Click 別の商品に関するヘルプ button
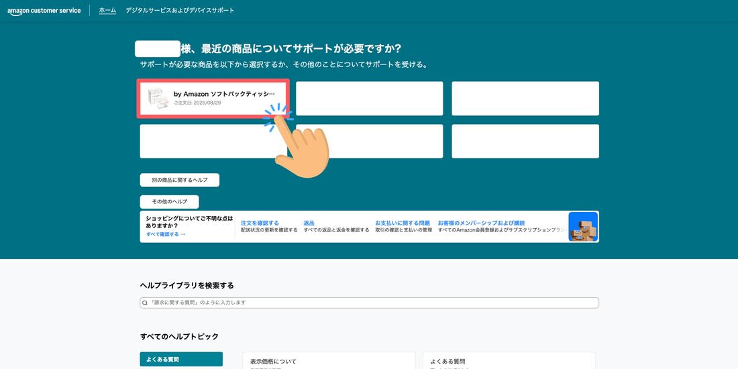This screenshot has width=738, height=369. click(x=179, y=180)
